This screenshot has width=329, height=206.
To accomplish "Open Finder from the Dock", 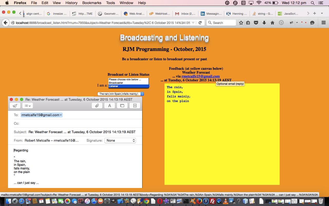I will click(x=8, y=201).
